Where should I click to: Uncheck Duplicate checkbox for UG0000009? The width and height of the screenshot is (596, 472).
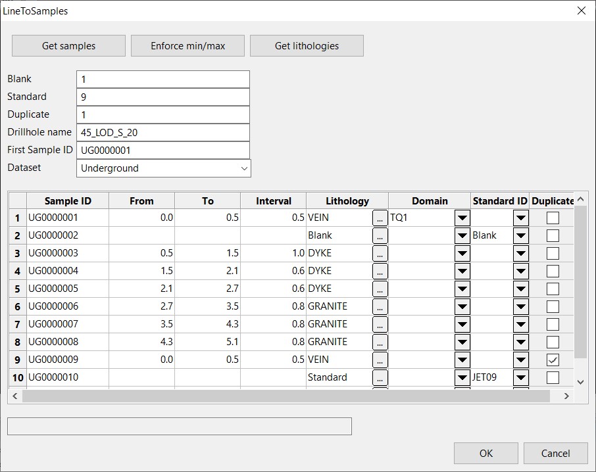tap(553, 360)
